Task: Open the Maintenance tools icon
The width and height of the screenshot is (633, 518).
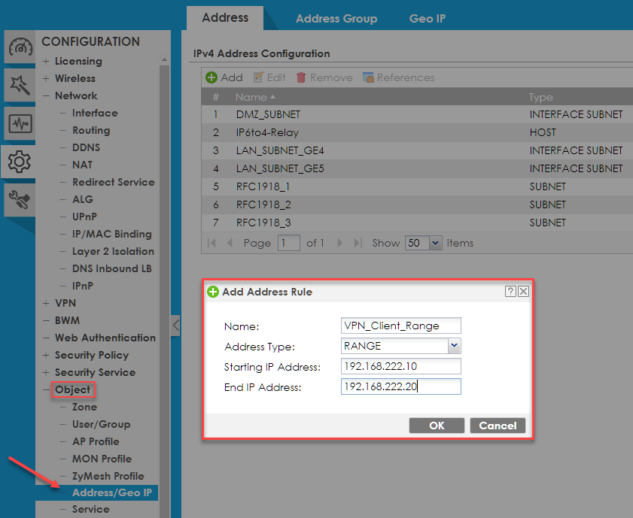Action: (20, 198)
